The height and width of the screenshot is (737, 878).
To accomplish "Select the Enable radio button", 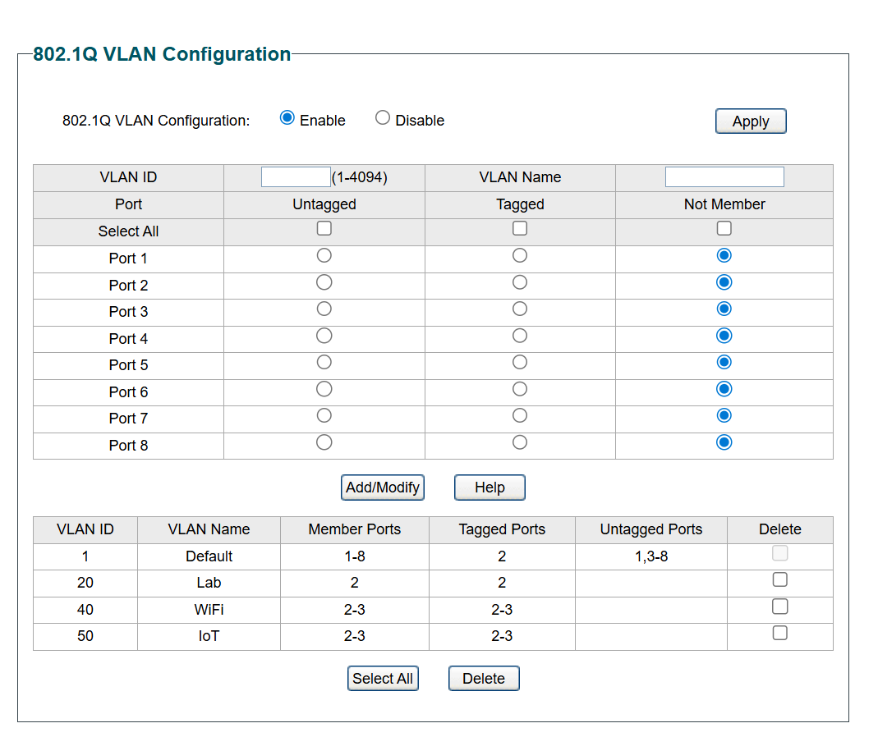I will (287, 118).
